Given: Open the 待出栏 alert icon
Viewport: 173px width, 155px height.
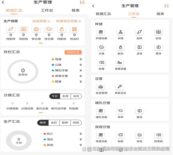Looking at the screenshot, I should click(x=75, y=29).
